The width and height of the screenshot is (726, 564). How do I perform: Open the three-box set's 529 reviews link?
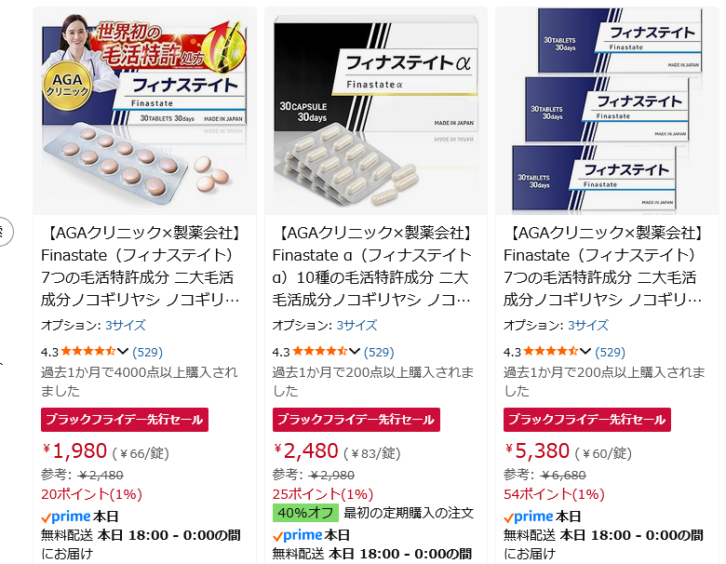610,353
